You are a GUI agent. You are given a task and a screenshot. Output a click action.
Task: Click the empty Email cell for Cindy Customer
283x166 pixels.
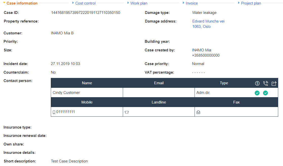point(159,93)
